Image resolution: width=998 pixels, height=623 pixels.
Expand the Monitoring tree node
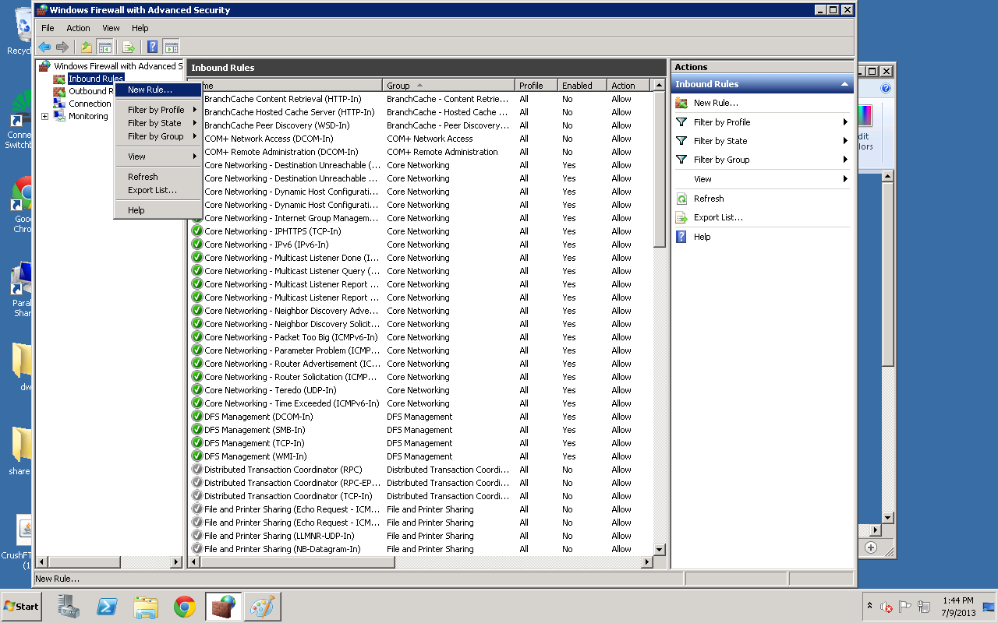(x=44, y=116)
